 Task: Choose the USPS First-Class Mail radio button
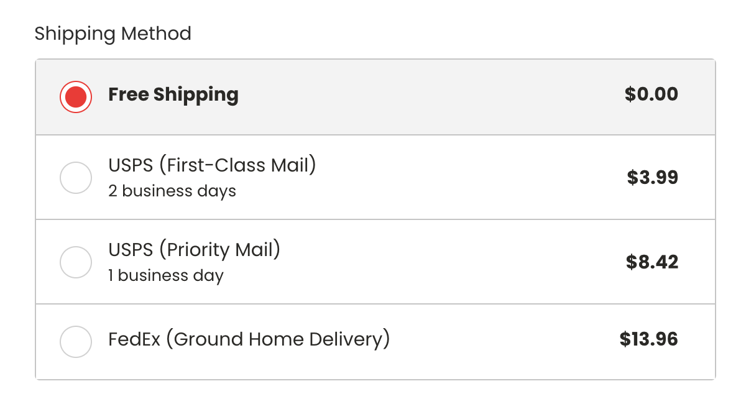click(x=76, y=178)
